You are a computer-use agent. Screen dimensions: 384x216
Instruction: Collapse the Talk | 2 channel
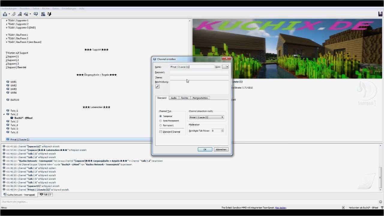coord(4,114)
